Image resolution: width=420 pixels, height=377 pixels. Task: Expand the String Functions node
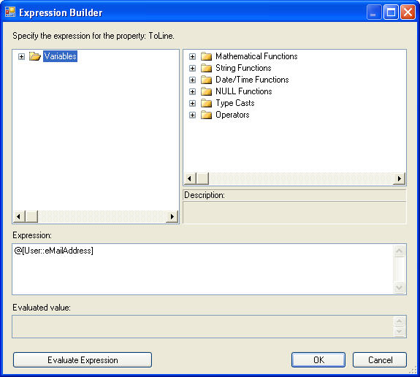192,68
